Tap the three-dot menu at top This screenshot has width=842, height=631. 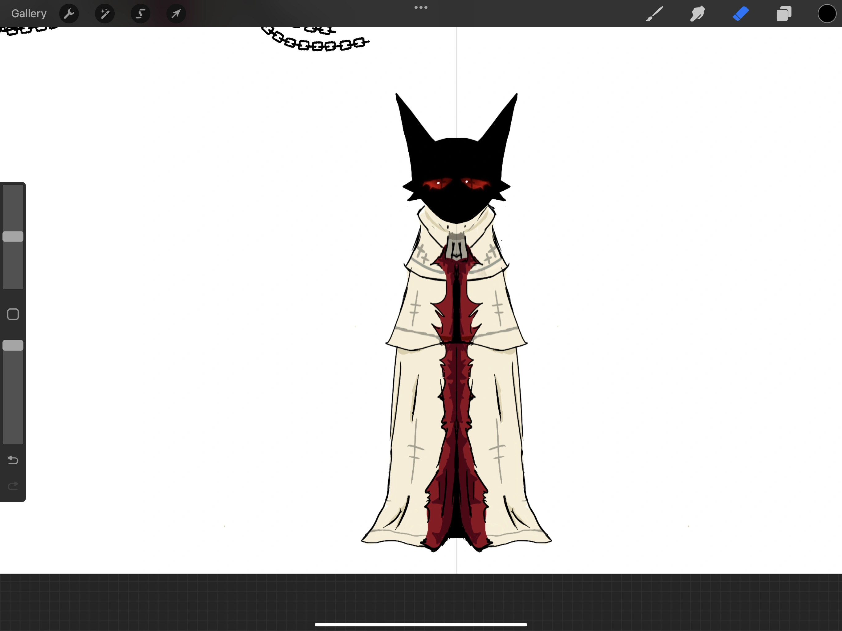pos(421,8)
